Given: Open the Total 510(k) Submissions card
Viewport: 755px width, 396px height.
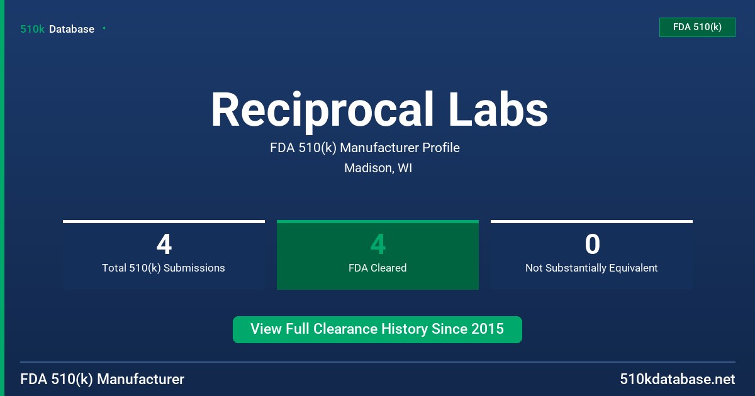Looking at the screenshot, I should tap(164, 255).
